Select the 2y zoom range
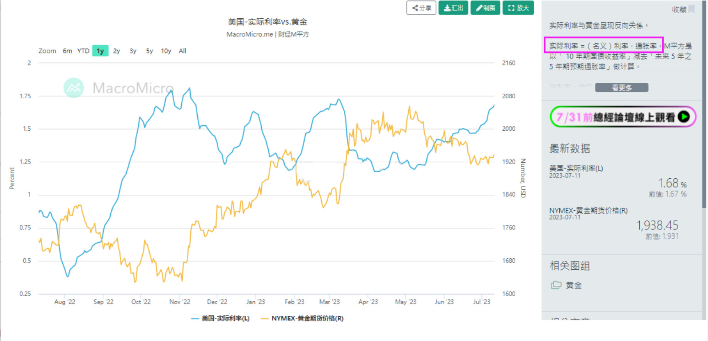 (x=117, y=51)
